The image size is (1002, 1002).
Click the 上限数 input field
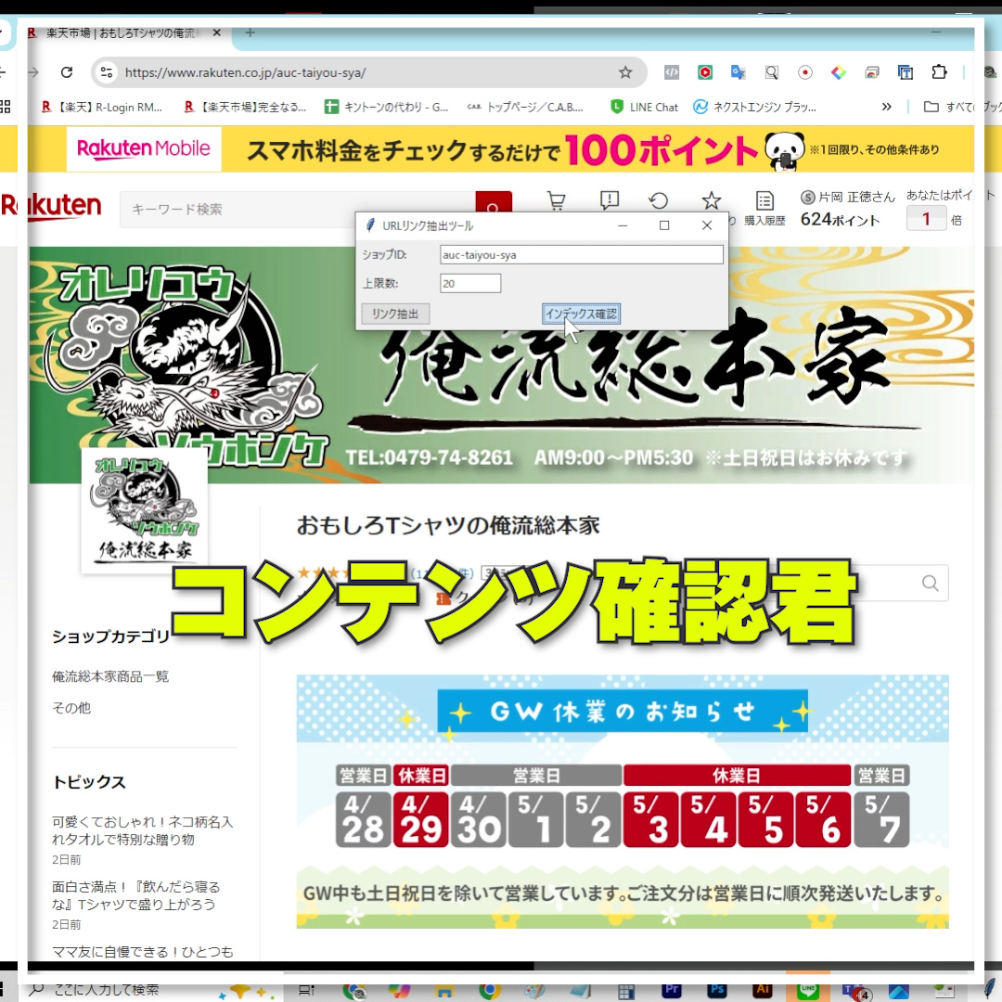click(x=470, y=283)
